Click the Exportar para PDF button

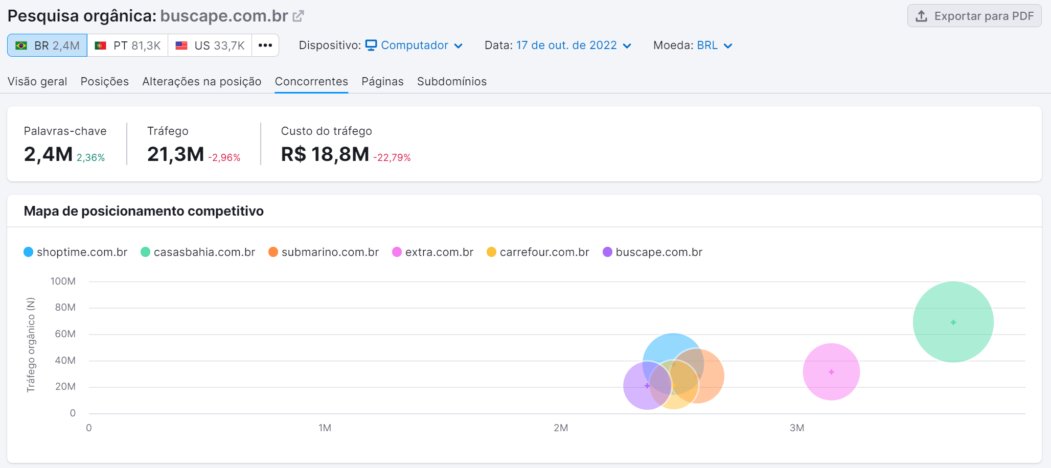point(974,16)
